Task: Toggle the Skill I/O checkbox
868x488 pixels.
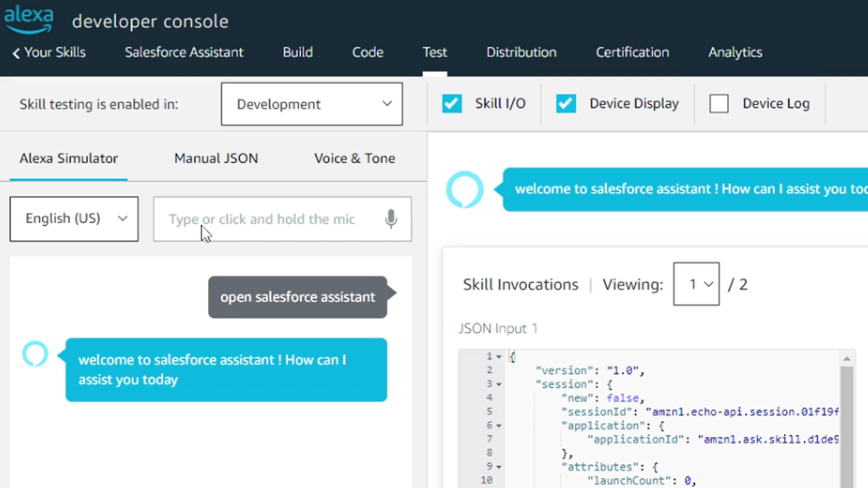Action: [452, 104]
